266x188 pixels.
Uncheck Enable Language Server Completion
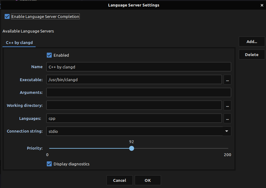(x=7, y=16)
